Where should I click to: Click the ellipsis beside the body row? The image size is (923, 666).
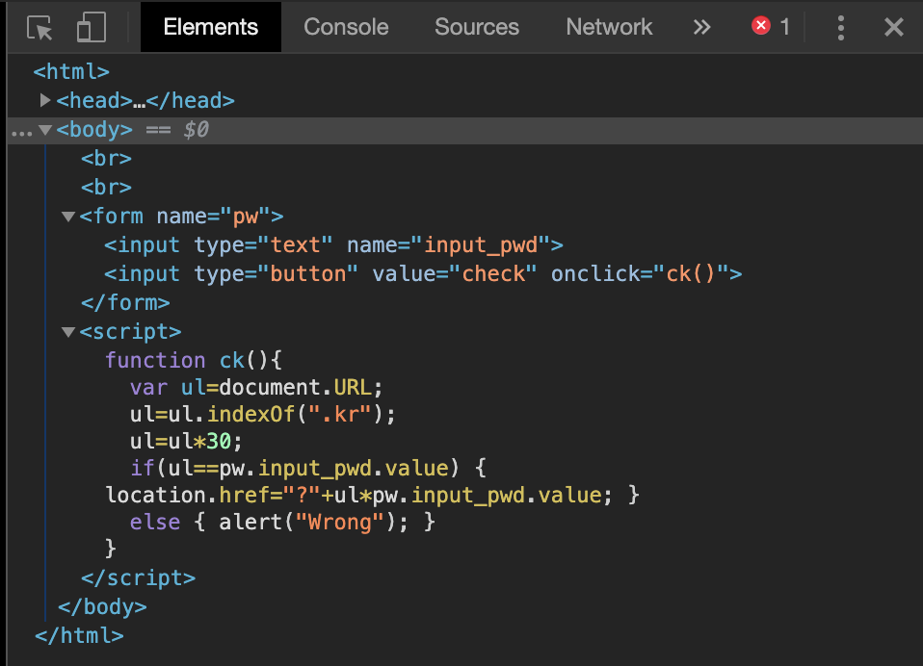click(22, 134)
